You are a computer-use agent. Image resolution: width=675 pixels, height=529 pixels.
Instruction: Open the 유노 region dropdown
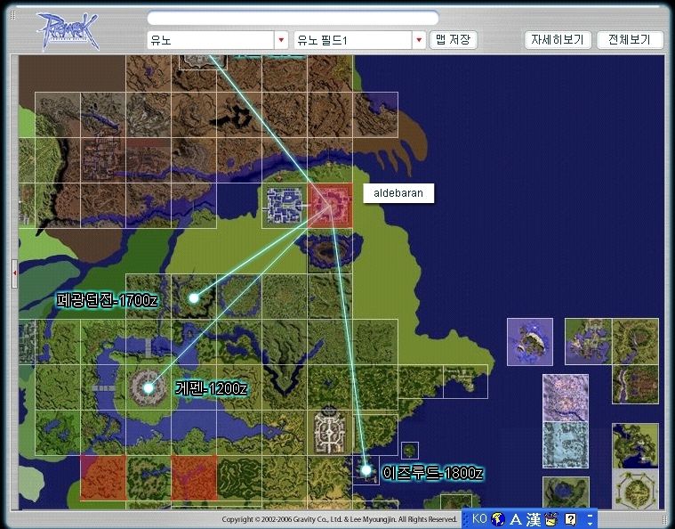coord(217,40)
